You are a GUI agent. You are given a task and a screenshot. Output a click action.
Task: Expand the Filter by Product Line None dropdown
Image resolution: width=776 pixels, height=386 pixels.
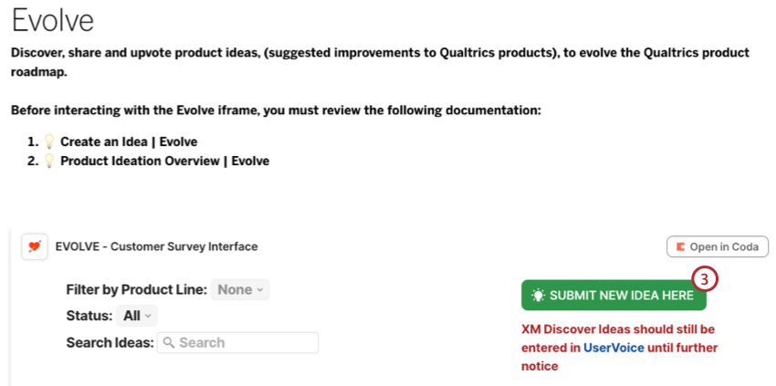pyautogui.click(x=240, y=290)
